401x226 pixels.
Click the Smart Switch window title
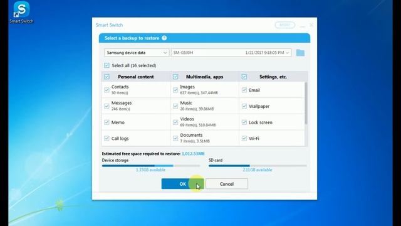109,25
